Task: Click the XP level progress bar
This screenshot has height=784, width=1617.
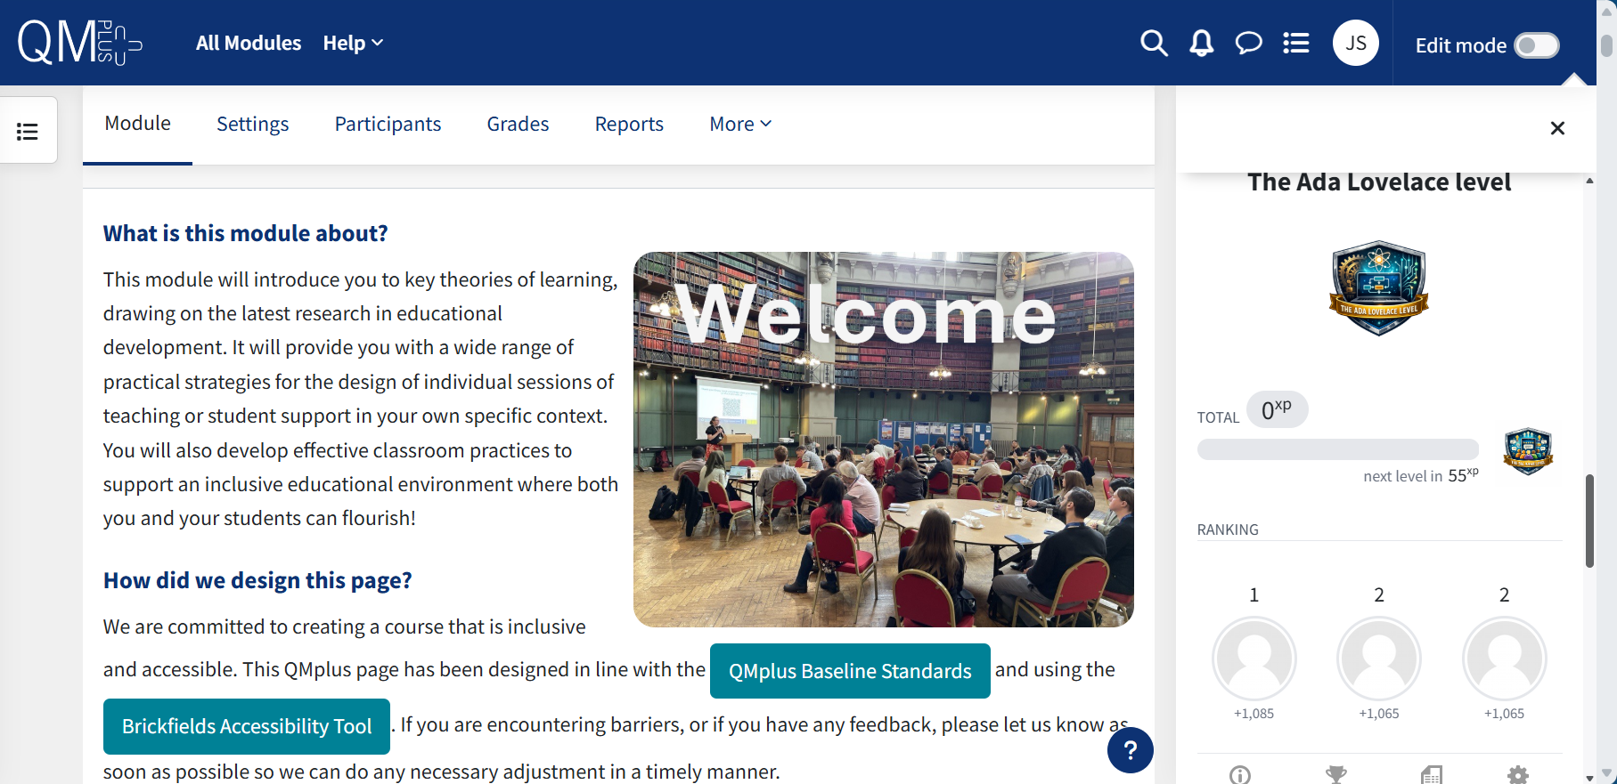Action: click(1338, 449)
